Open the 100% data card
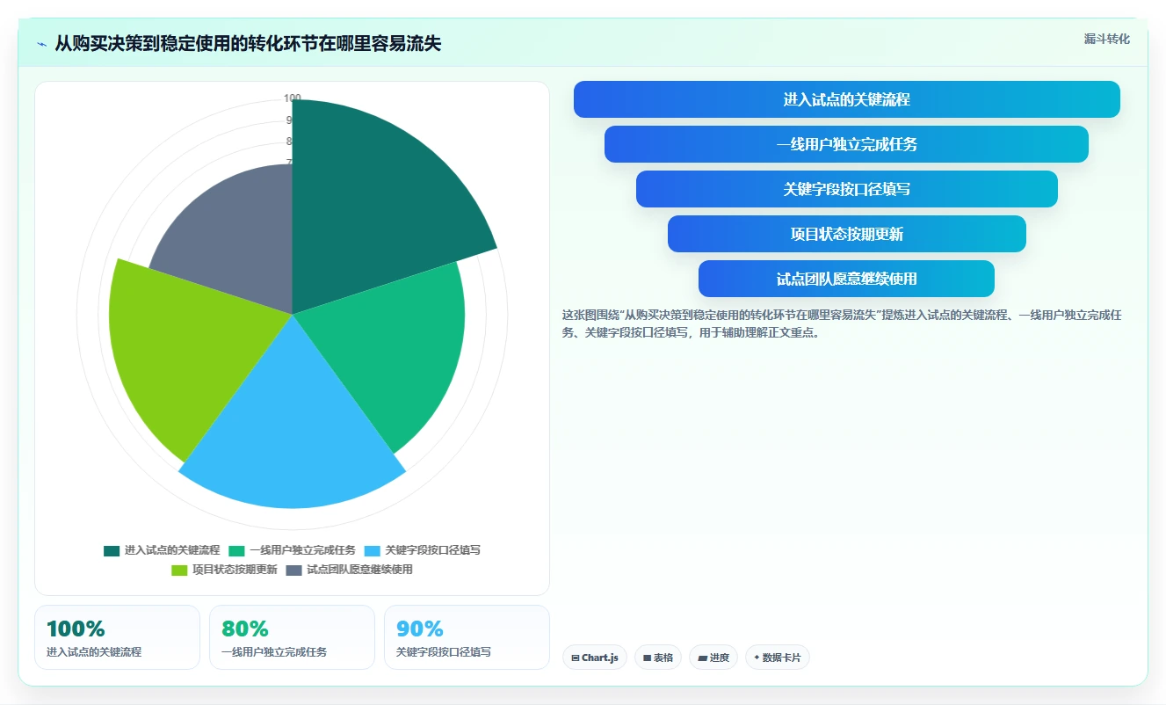Image resolution: width=1166 pixels, height=705 pixels. (x=117, y=637)
